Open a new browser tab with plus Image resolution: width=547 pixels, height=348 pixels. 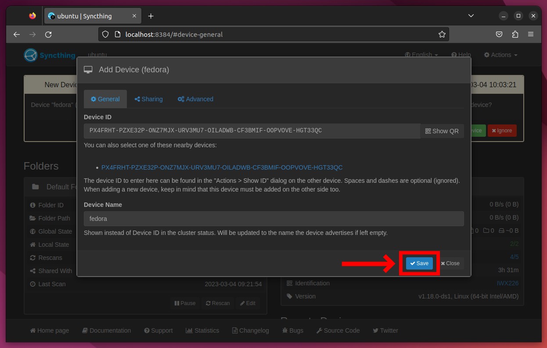coord(151,16)
